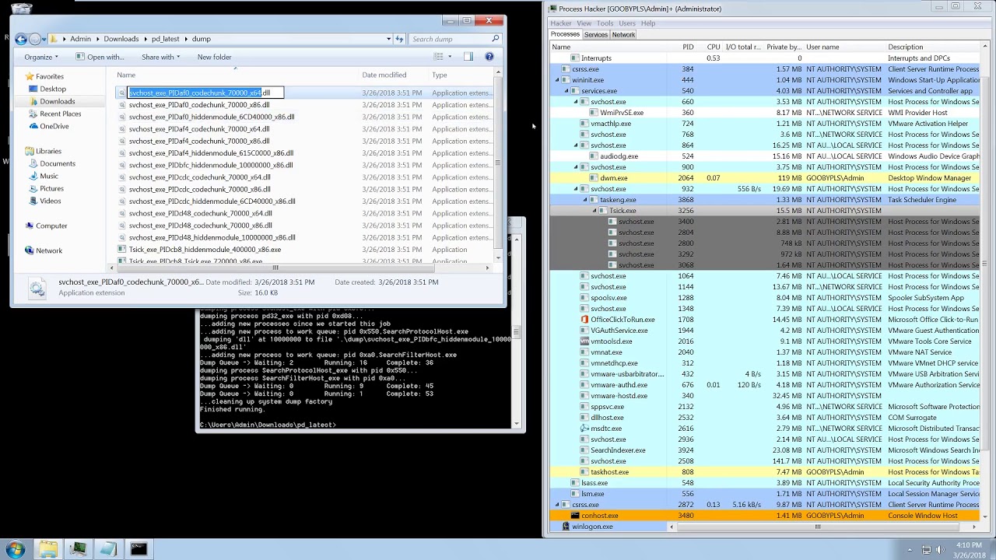Click the Open with... button

(x=100, y=57)
